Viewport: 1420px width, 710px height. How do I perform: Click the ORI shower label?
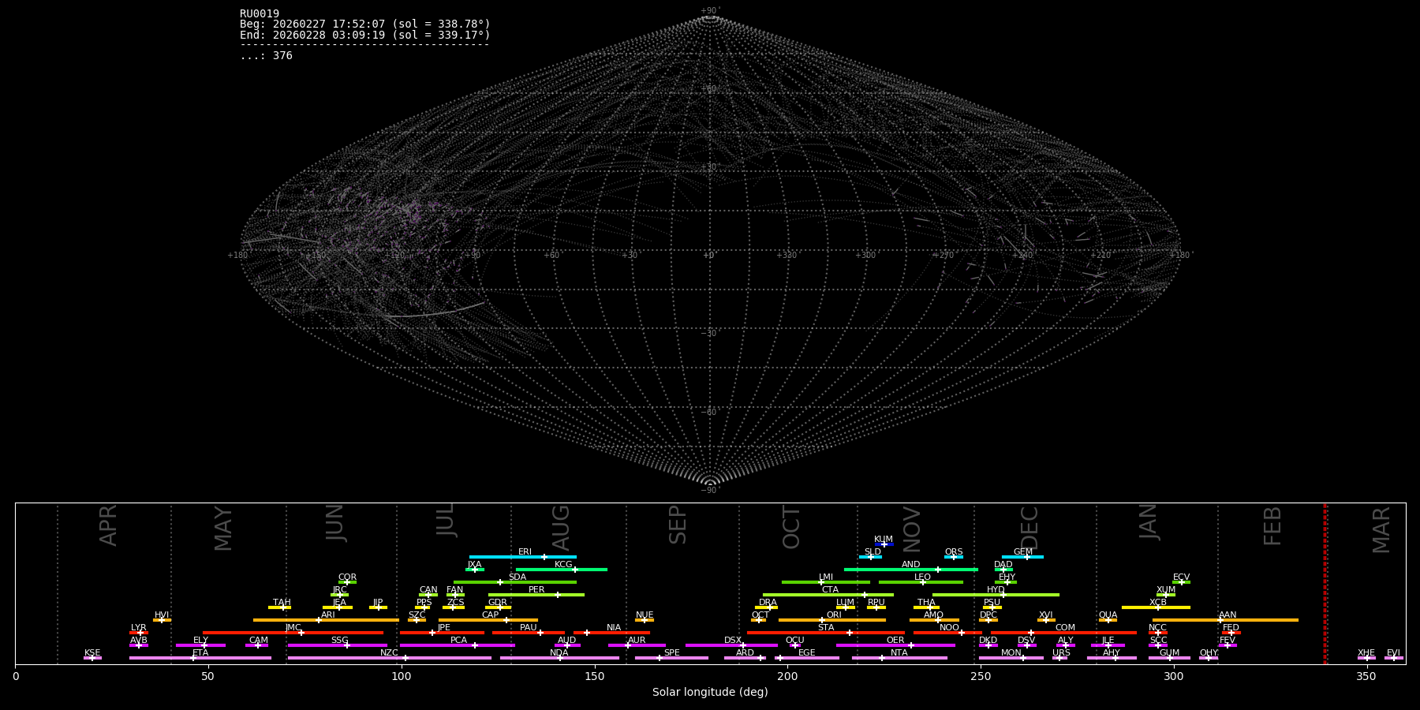tap(834, 615)
